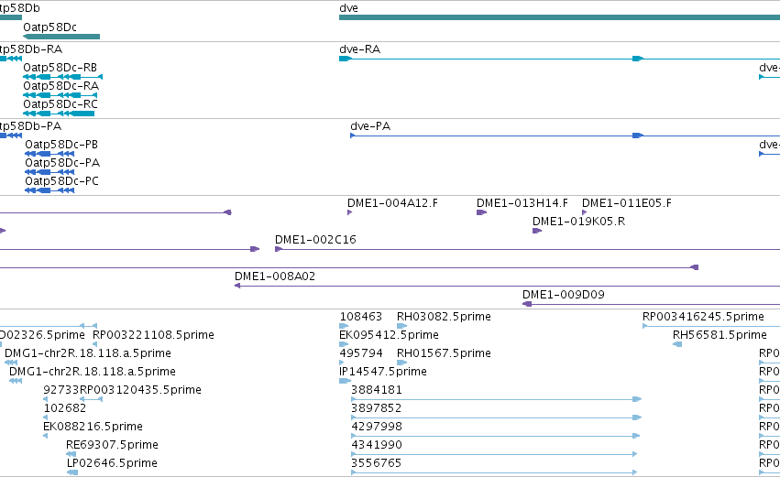Select the Oatp58Dc gene arrow glyph
780x477 pixels.
(61, 37)
